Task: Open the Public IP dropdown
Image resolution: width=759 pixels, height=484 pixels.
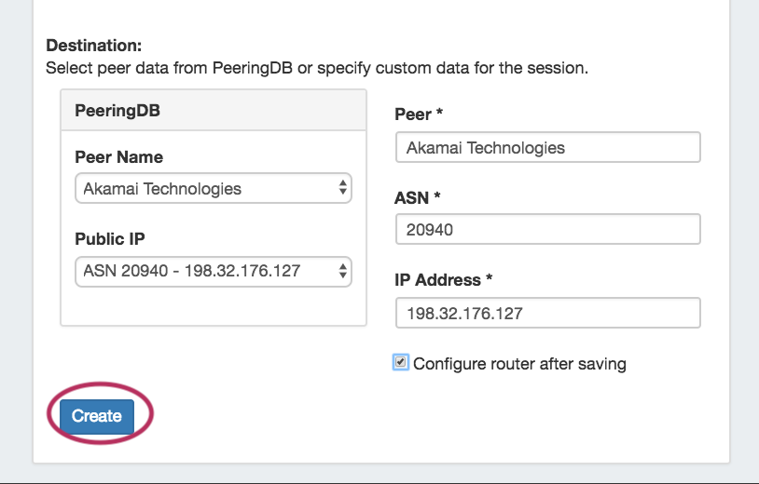Action: pyautogui.click(x=213, y=271)
